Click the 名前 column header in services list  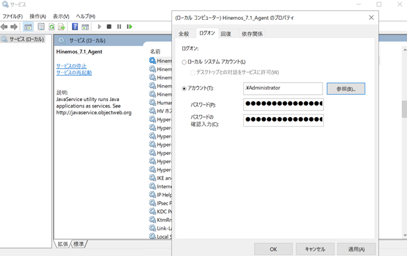[x=156, y=52]
